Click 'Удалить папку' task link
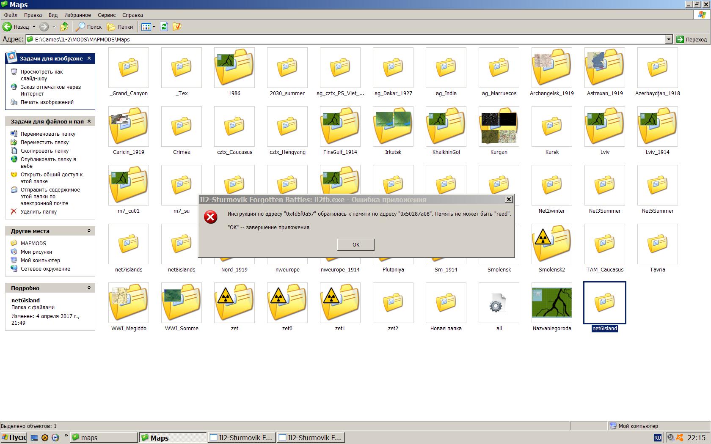This screenshot has width=711, height=444. [x=39, y=211]
